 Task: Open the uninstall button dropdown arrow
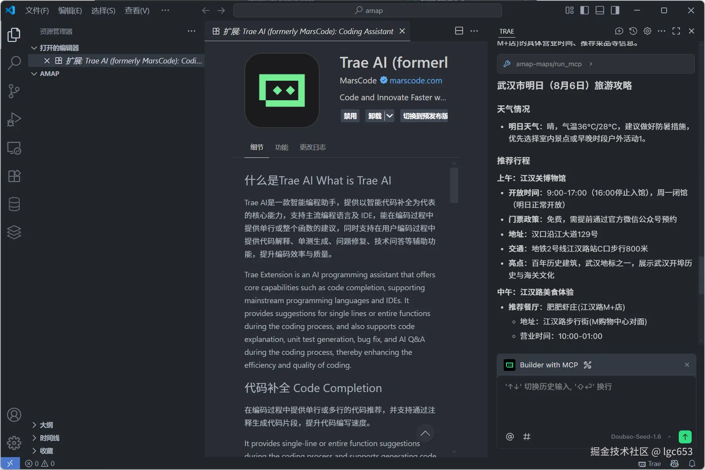coord(389,116)
